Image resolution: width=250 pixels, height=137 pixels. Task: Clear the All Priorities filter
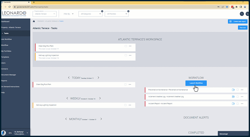(128, 11)
